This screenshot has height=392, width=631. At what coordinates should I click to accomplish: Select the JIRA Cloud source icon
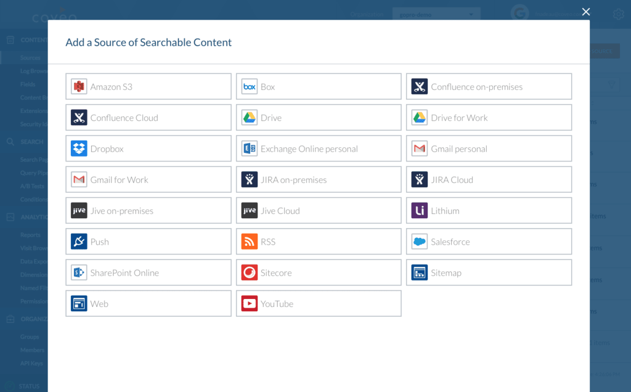419,179
